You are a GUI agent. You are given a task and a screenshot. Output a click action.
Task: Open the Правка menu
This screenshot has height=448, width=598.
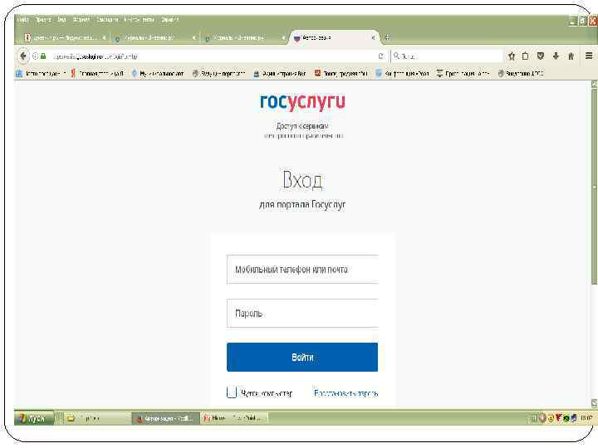43,19
